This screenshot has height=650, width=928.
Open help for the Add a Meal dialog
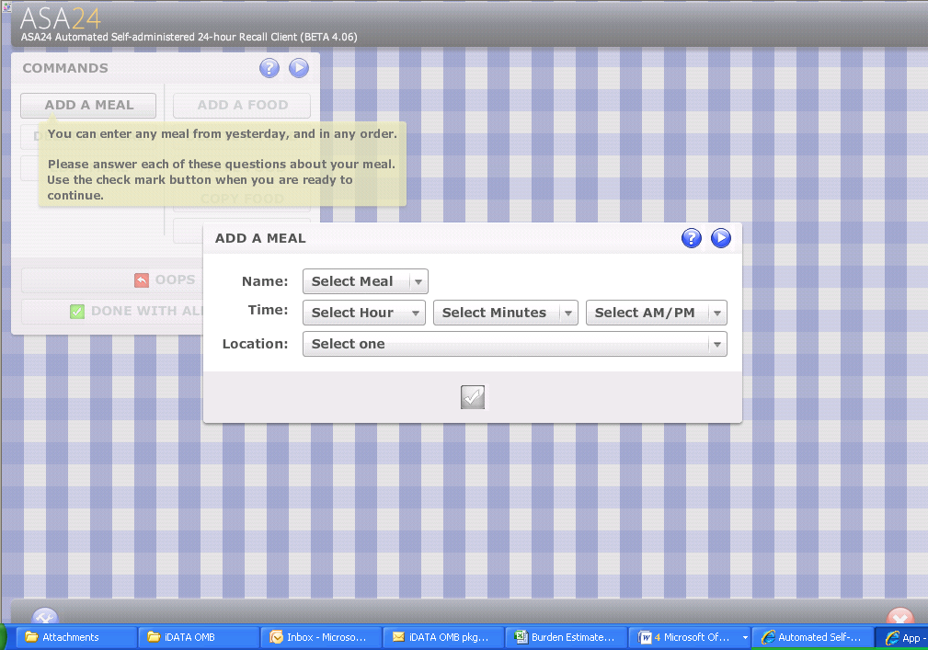tap(691, 238)
